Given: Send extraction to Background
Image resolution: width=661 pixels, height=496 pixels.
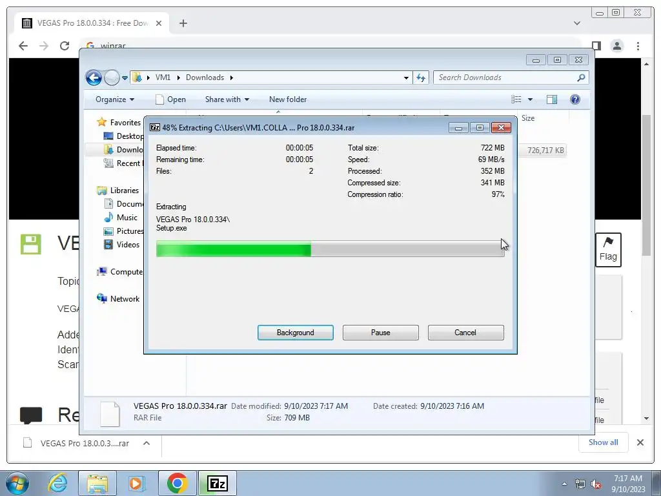Looking at the screenshot, I should 295,333.
